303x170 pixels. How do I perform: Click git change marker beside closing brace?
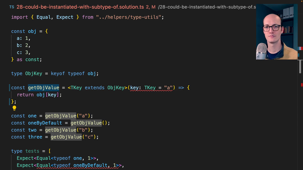pyautogui.click(x=10, y=101)
